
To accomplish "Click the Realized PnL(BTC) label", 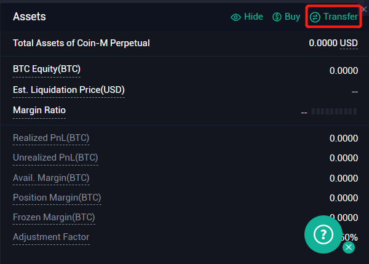I will 51,138.
